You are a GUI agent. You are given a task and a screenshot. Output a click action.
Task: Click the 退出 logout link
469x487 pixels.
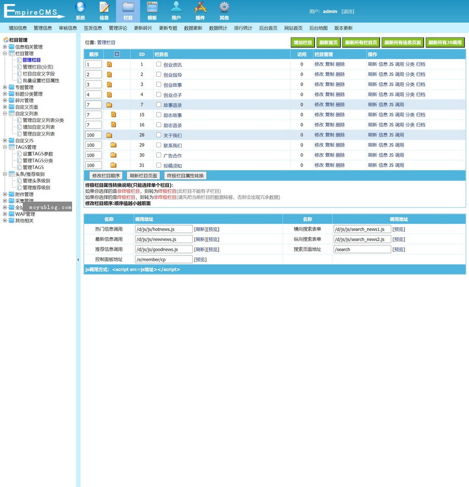pyautogui.click(x=348, y=11)
